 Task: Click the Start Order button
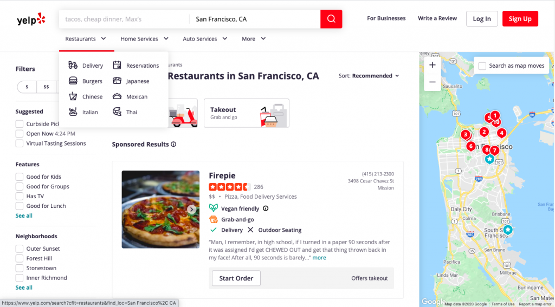(236, 278)
